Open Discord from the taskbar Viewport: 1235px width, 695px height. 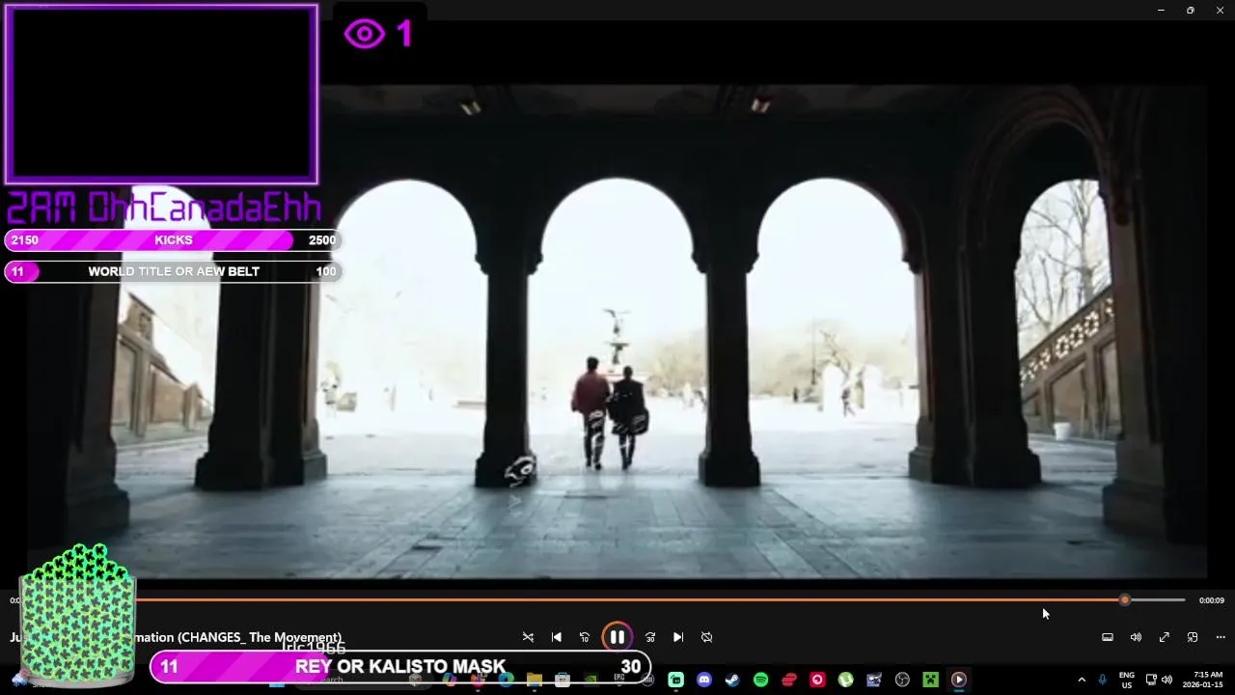[704, 680]
